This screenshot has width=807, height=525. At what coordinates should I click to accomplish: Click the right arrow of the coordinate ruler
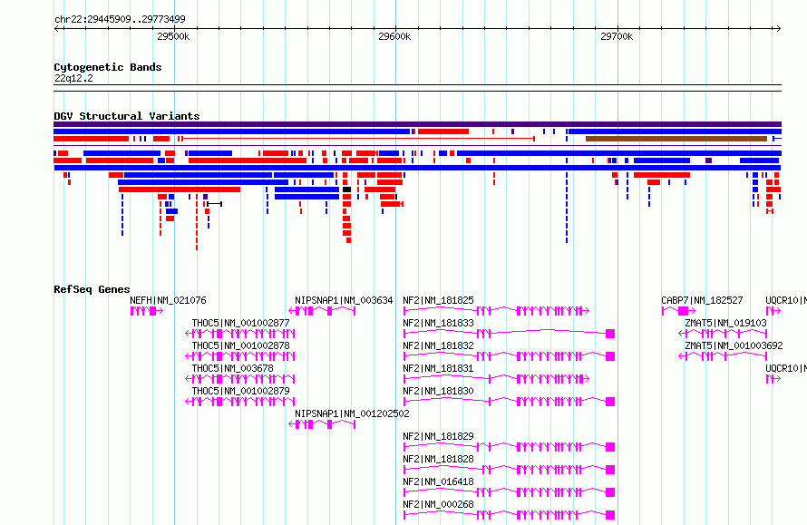[779, 28]
